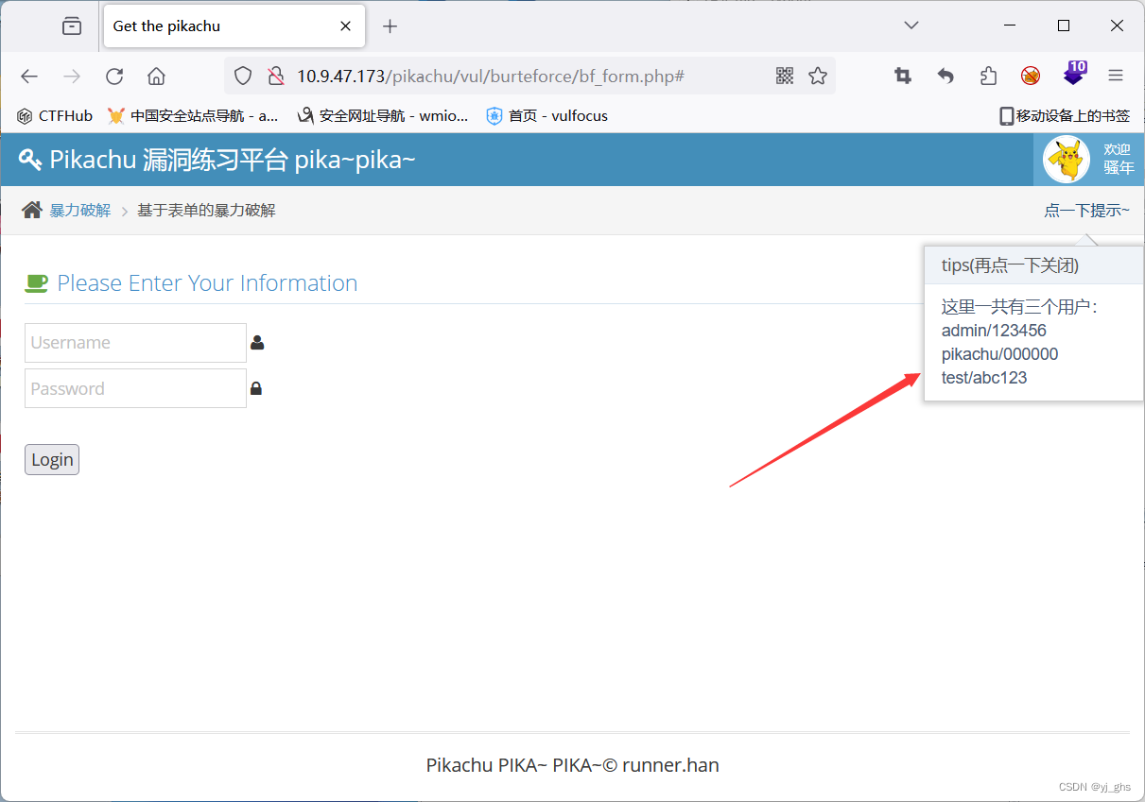Toggle the 点一下提示~ tips link
This screenshot has width=1145, height=802.
click(x=1087, y=211)
